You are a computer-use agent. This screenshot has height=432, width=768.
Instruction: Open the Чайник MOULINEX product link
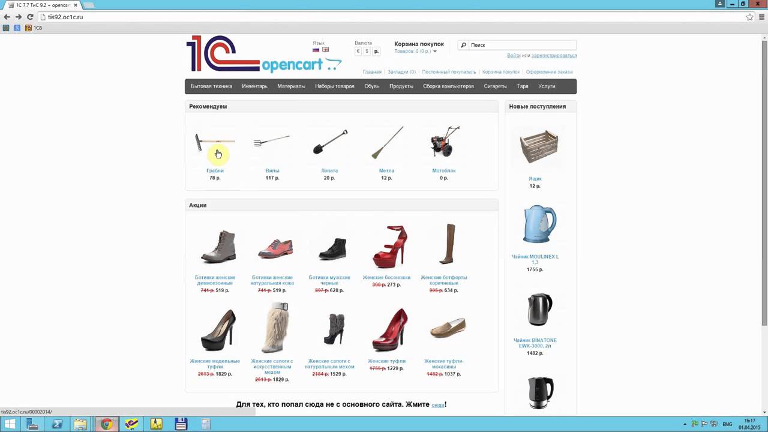click(x=535, y=259)
